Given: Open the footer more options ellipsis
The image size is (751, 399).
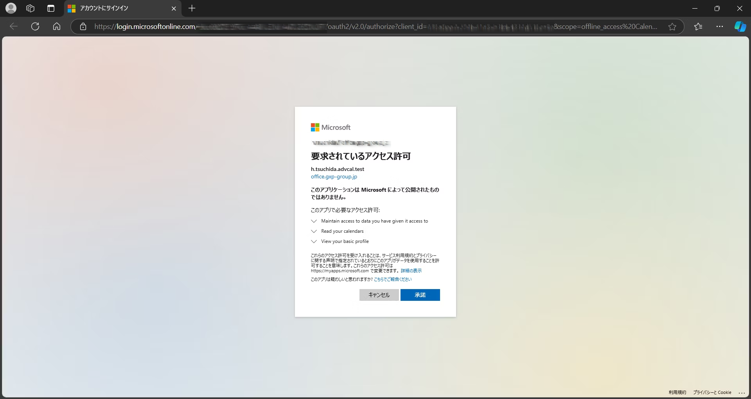Looking at the screenshot, I should point(742,392).
